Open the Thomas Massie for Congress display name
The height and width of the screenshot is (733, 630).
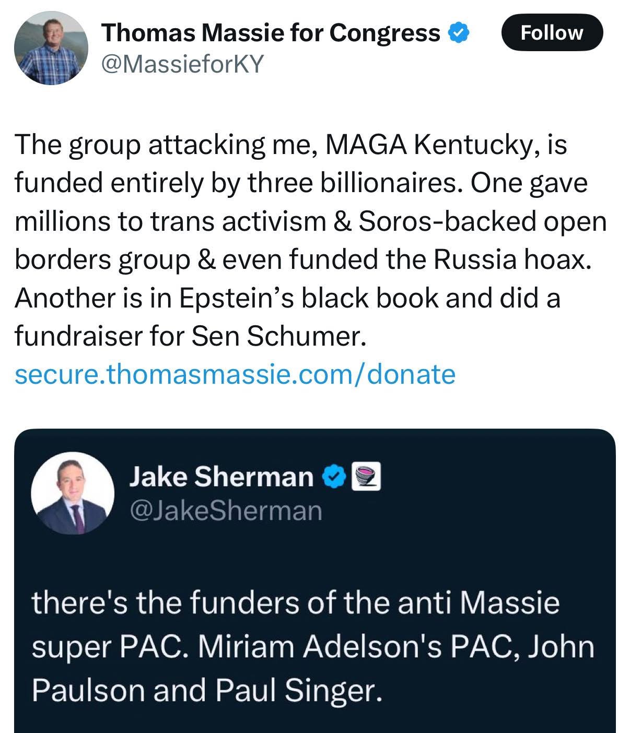(271, 33)
